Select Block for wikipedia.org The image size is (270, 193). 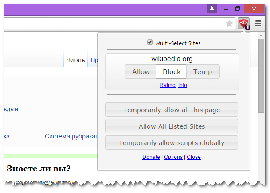coord(171,72)
